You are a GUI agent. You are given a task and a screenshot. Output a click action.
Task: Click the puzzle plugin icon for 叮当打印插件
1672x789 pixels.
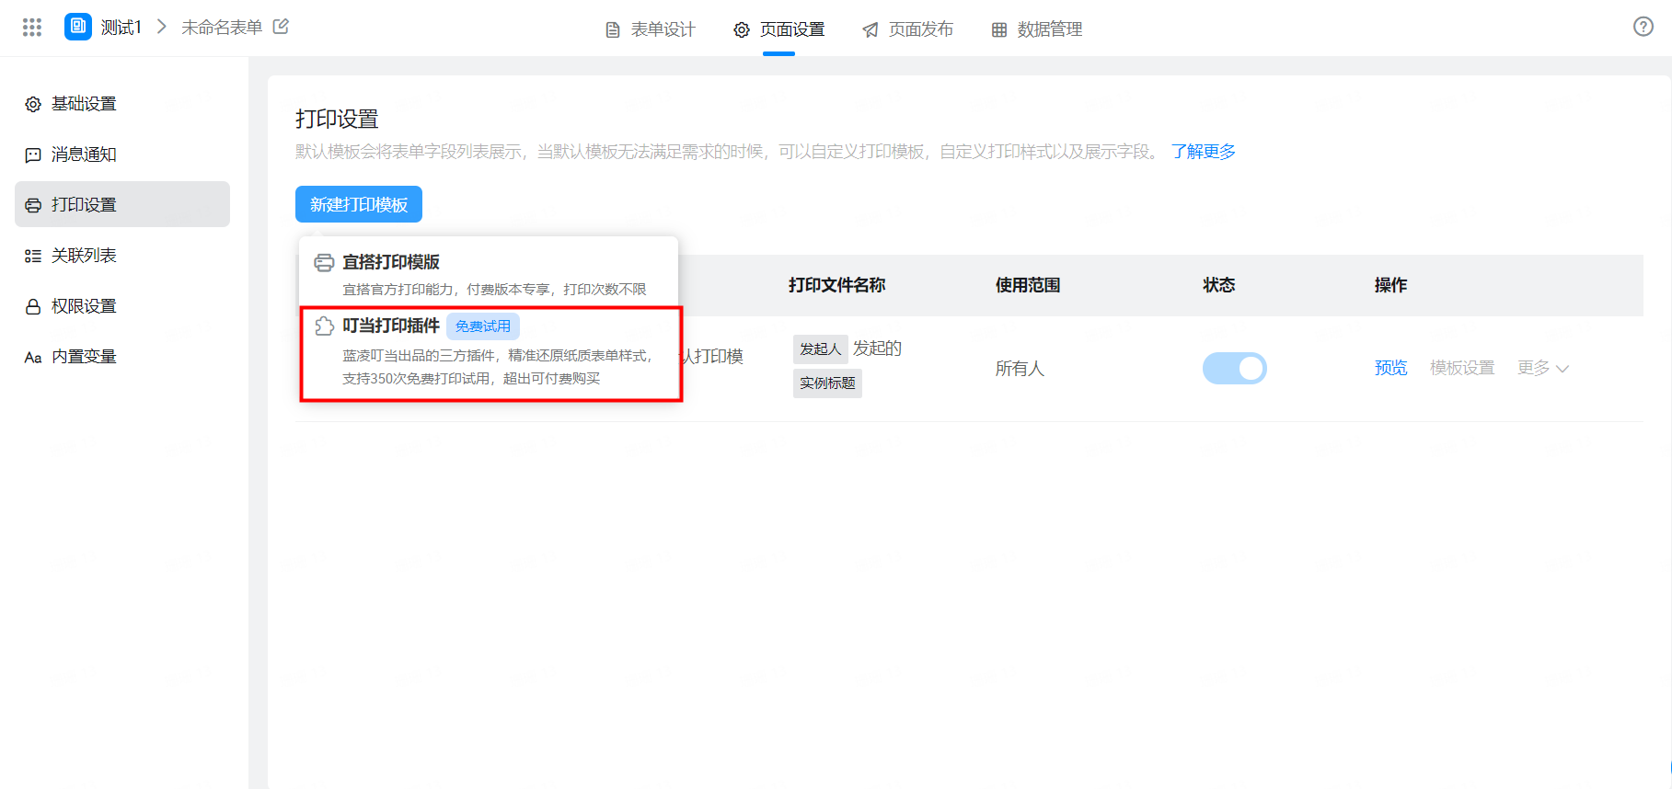pyautogui.click(x=325, y=326)
